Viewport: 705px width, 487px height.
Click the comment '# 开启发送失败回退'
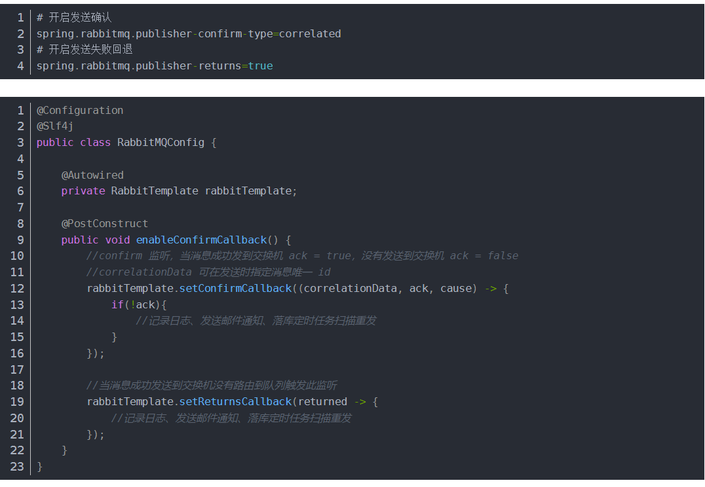pyautogui.click(x=85, y=49)
